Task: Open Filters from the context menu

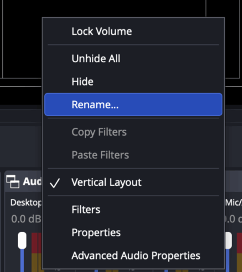Action: (x=133, y=209)
